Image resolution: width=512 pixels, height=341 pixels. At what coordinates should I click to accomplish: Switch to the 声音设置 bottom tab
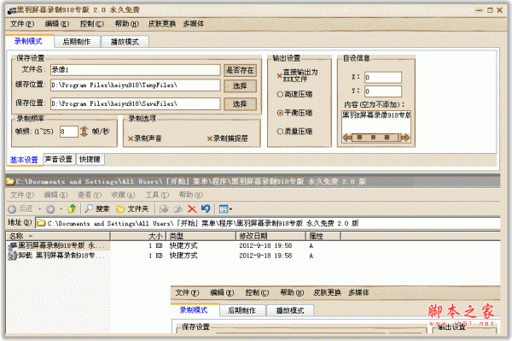tap(59, 160)
